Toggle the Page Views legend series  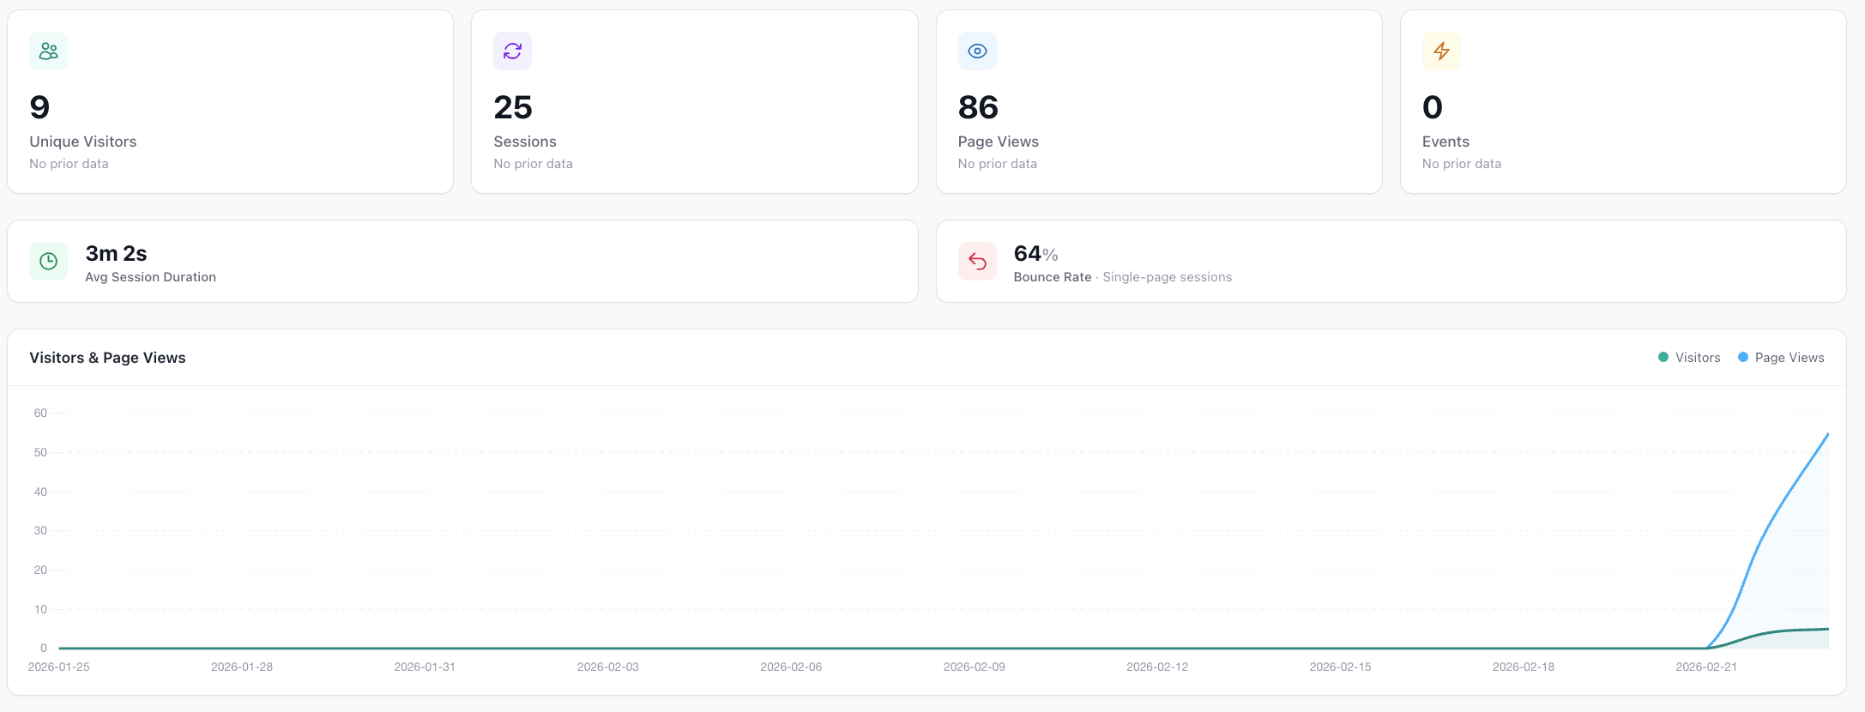pyautogui.click(x=1781, y=358)
